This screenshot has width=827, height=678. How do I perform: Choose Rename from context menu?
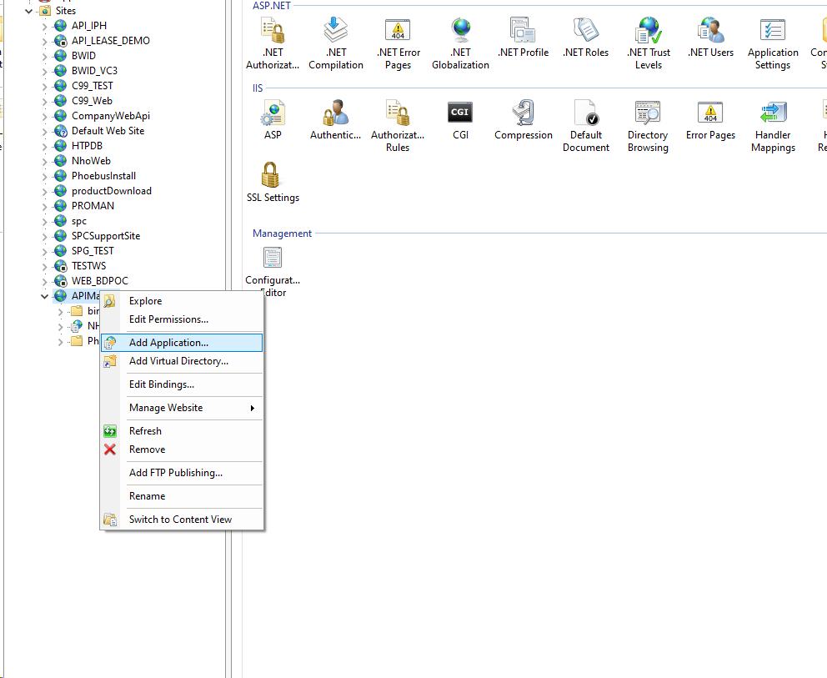click(182, 496)
